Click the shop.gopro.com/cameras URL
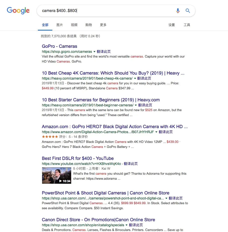Viewport: 228px width, 232px height. point(67,52)
